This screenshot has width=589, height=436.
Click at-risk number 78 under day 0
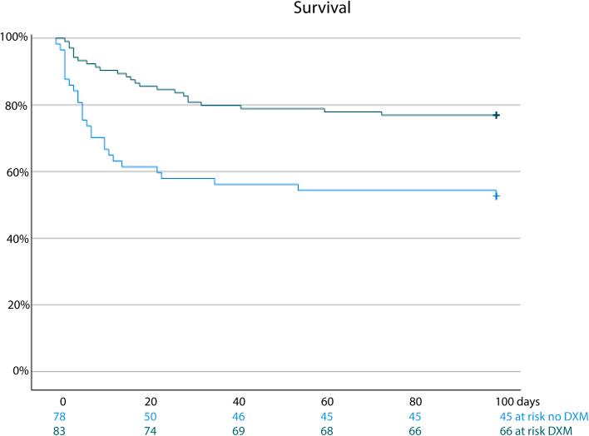pyautogui.click(x=59, y=417)
